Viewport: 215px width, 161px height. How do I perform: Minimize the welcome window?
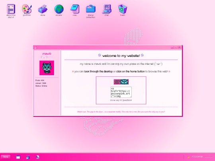(172, 47)
